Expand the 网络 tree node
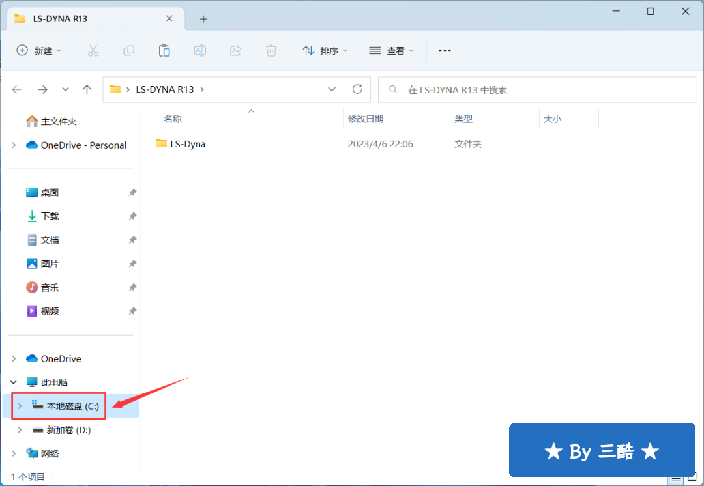 point(14,453)
